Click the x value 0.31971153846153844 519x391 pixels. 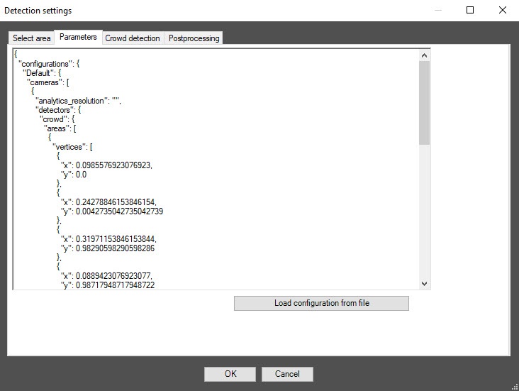116,239
